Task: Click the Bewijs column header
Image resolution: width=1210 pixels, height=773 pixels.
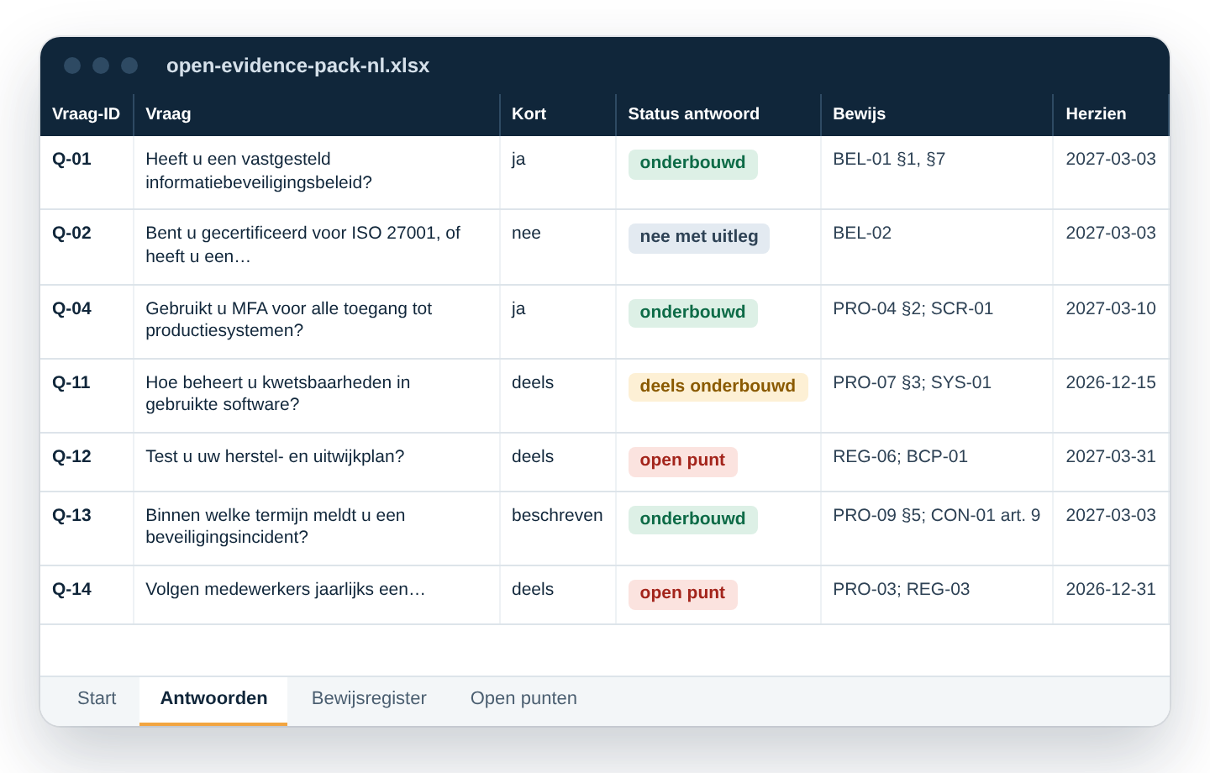Action: pos(937,114)
